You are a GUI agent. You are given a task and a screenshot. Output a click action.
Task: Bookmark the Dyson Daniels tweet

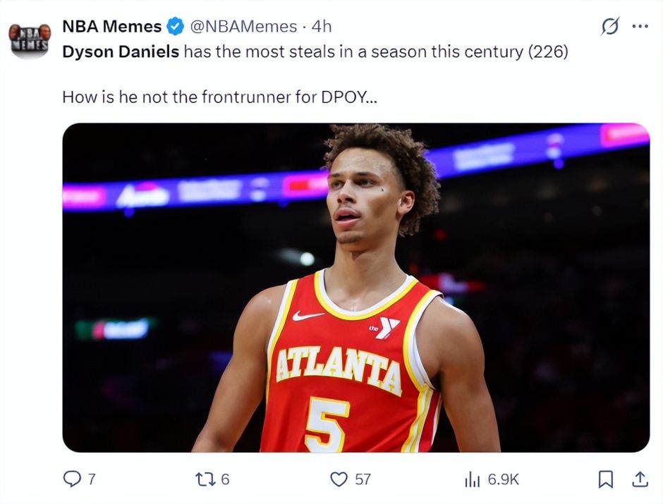[x=605, y=479]
